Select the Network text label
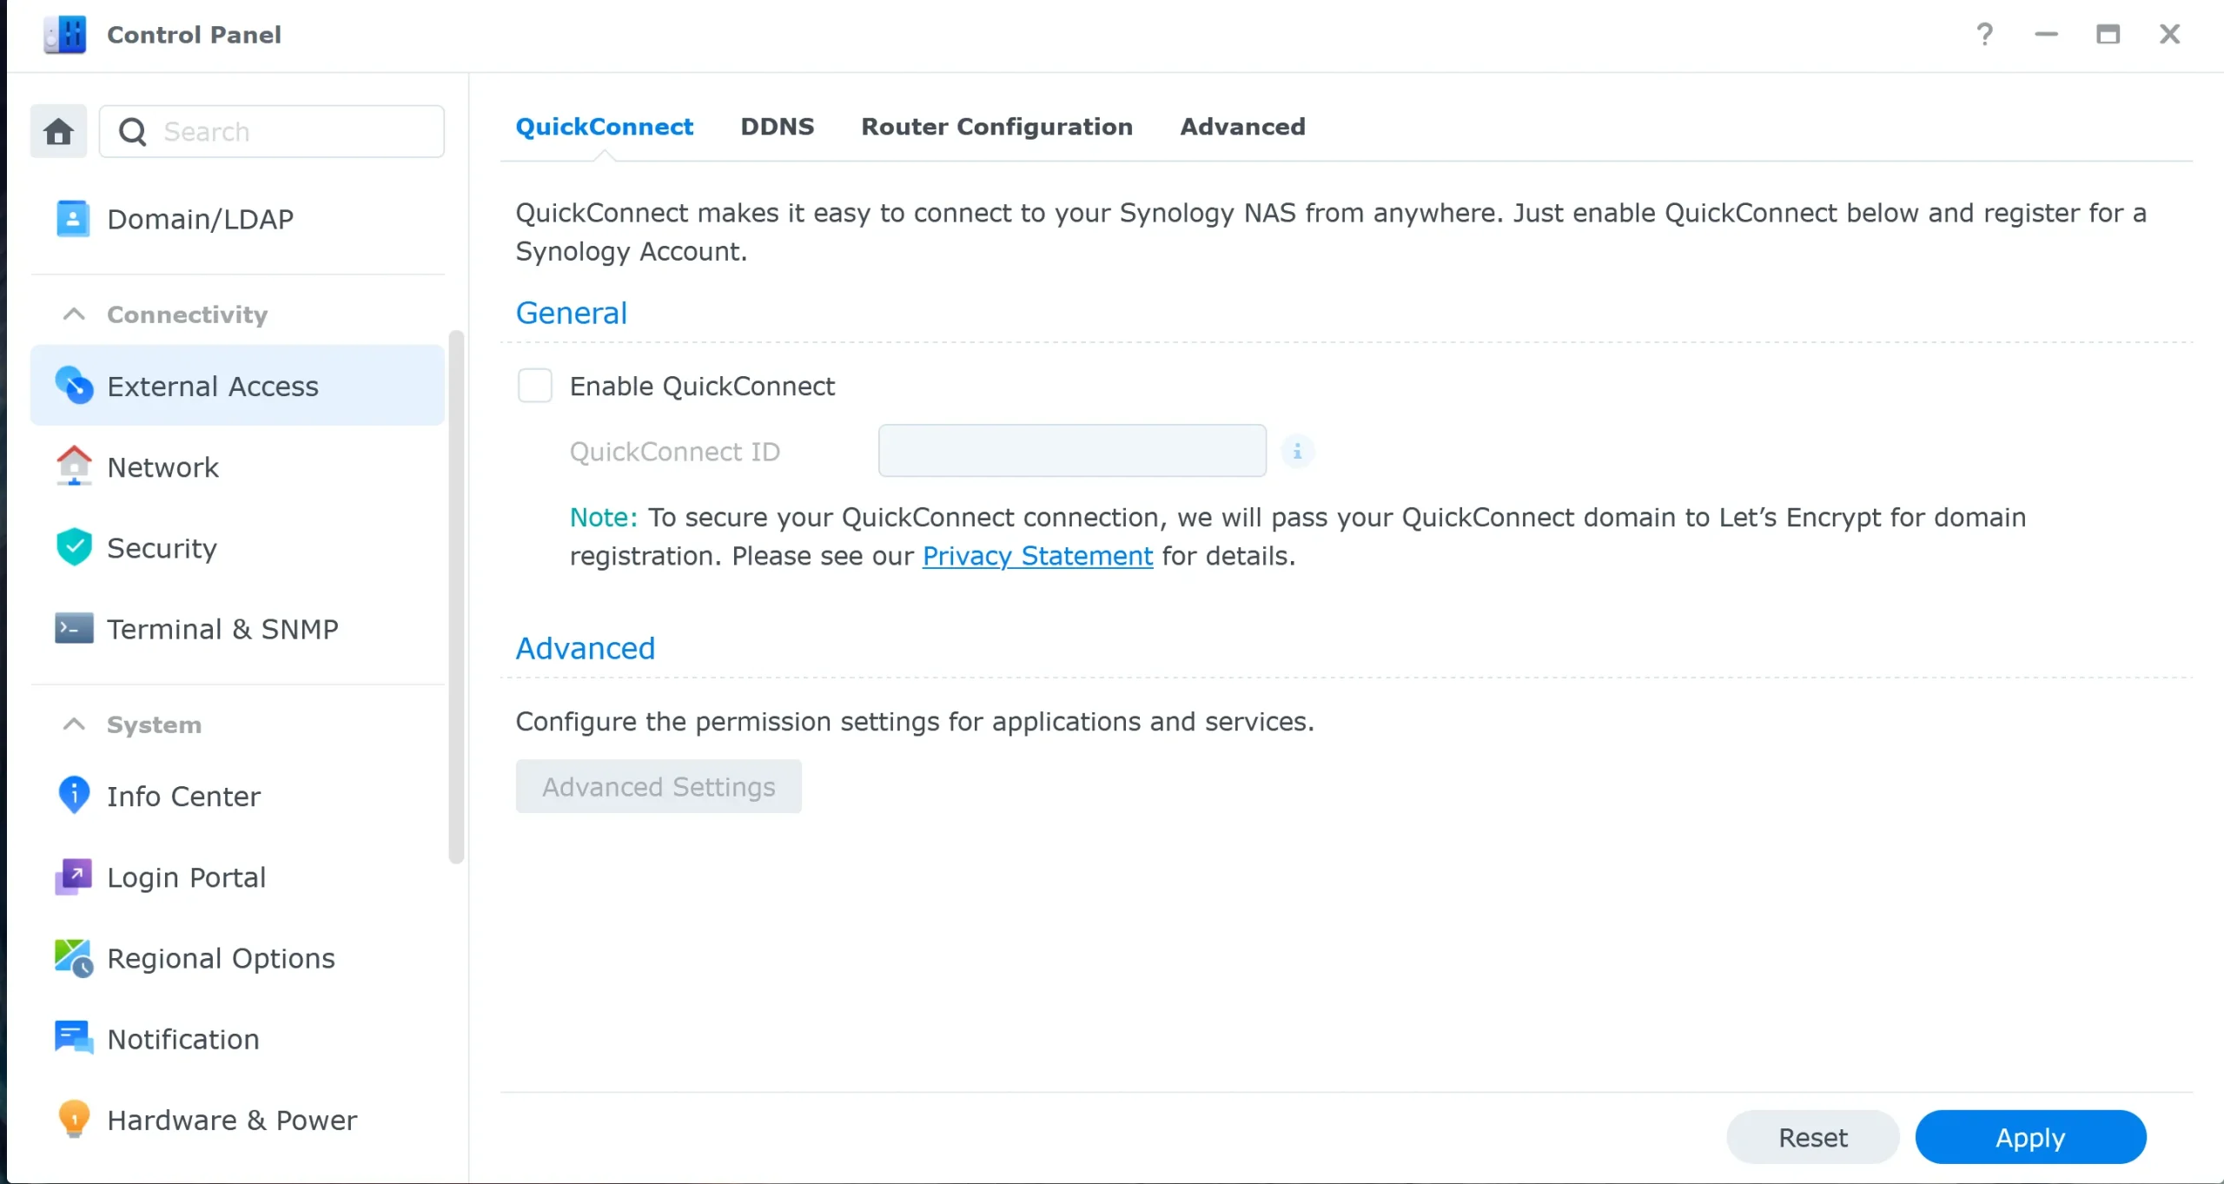 [162, 467]
